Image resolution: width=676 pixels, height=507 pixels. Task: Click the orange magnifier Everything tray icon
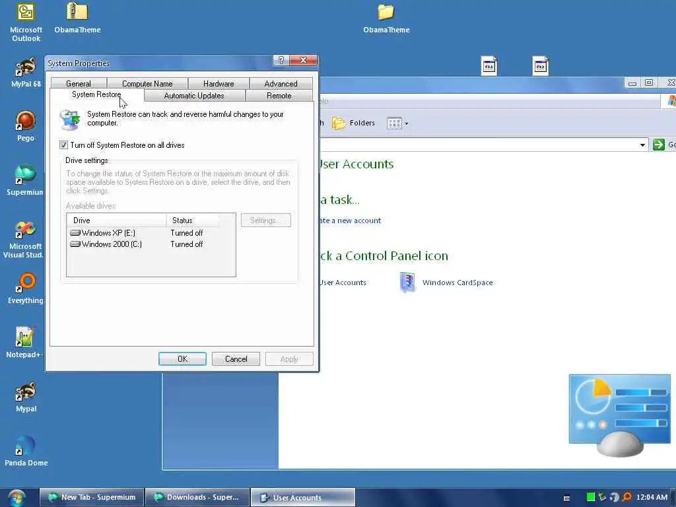(627, 497)
